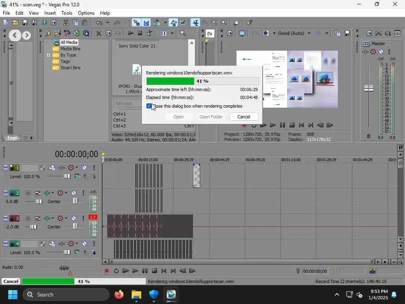The height and width of the screenshot is (304, 405).
Task: Click the Search media magnifier icon
Action: point(183,33)
